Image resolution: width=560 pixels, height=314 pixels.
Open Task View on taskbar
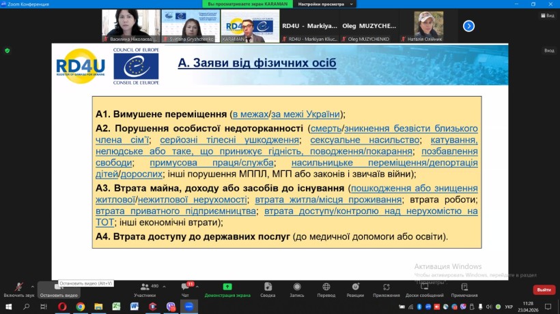(x=44, y=307)
